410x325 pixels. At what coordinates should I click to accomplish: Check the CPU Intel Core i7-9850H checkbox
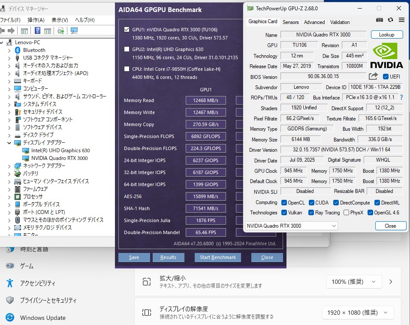[127, 69]
